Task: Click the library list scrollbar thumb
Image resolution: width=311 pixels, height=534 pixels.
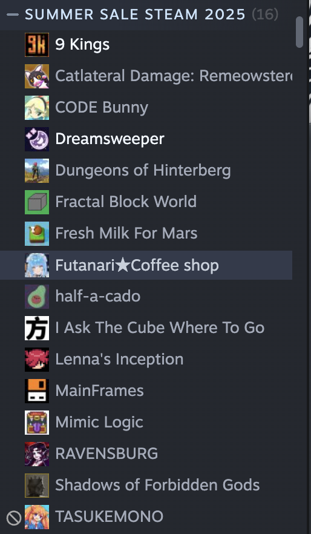Action: point(300,32)
